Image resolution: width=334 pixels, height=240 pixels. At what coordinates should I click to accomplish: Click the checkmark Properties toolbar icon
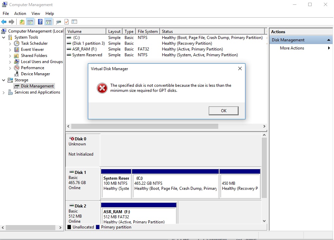(67, 22)
